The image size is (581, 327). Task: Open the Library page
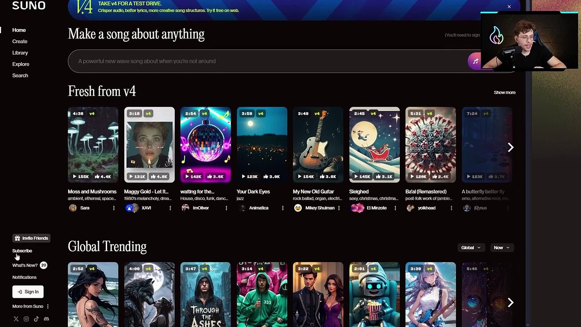[x=20, y=53]
